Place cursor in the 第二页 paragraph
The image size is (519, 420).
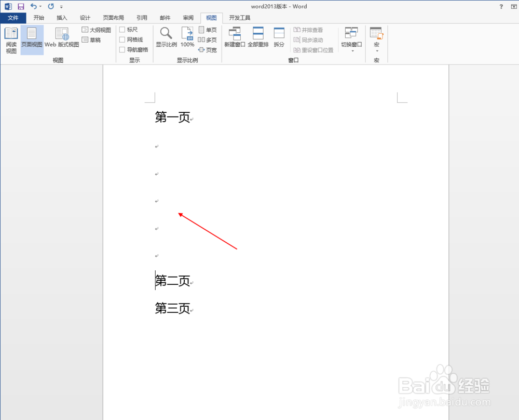tap(173, 281)
